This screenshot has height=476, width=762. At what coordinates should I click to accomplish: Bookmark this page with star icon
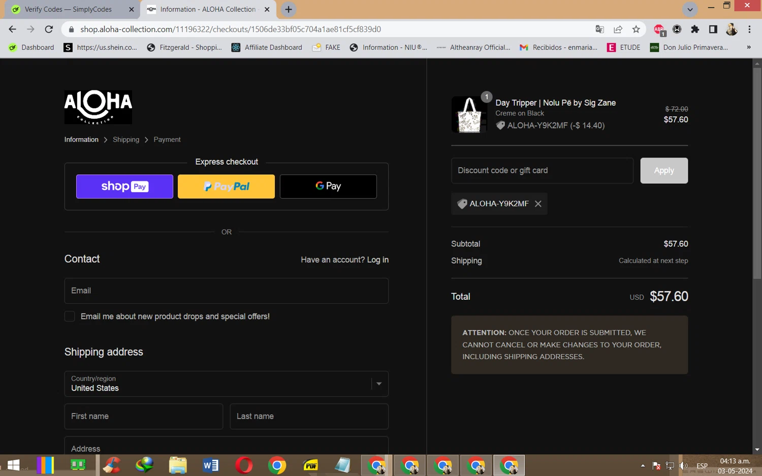pyautogui.click(x=636, y=29)
